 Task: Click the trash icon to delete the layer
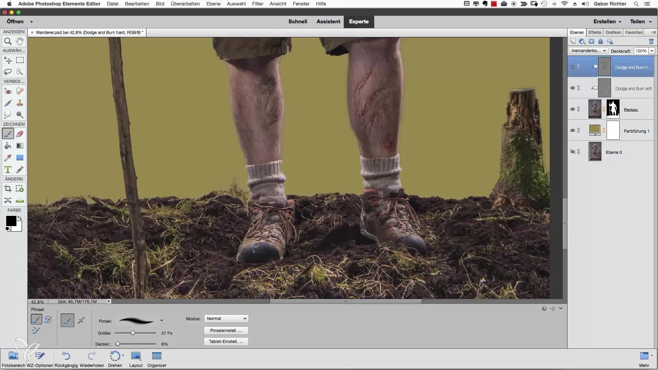[x=651, y=41]
